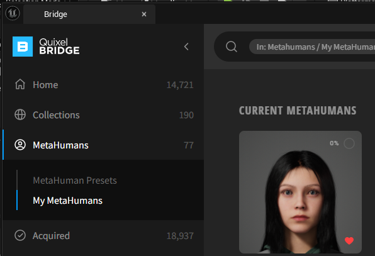Select the My MetaHumans subsection
Image resolution: width=375 pixels, height=256 pixels.
(x=68, y=201)
